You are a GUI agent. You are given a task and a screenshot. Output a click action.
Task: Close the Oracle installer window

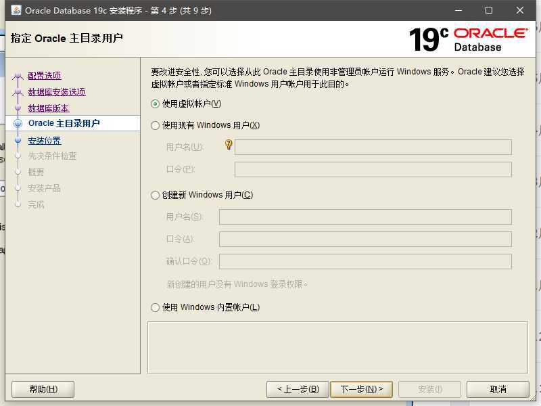click(519, 10)
